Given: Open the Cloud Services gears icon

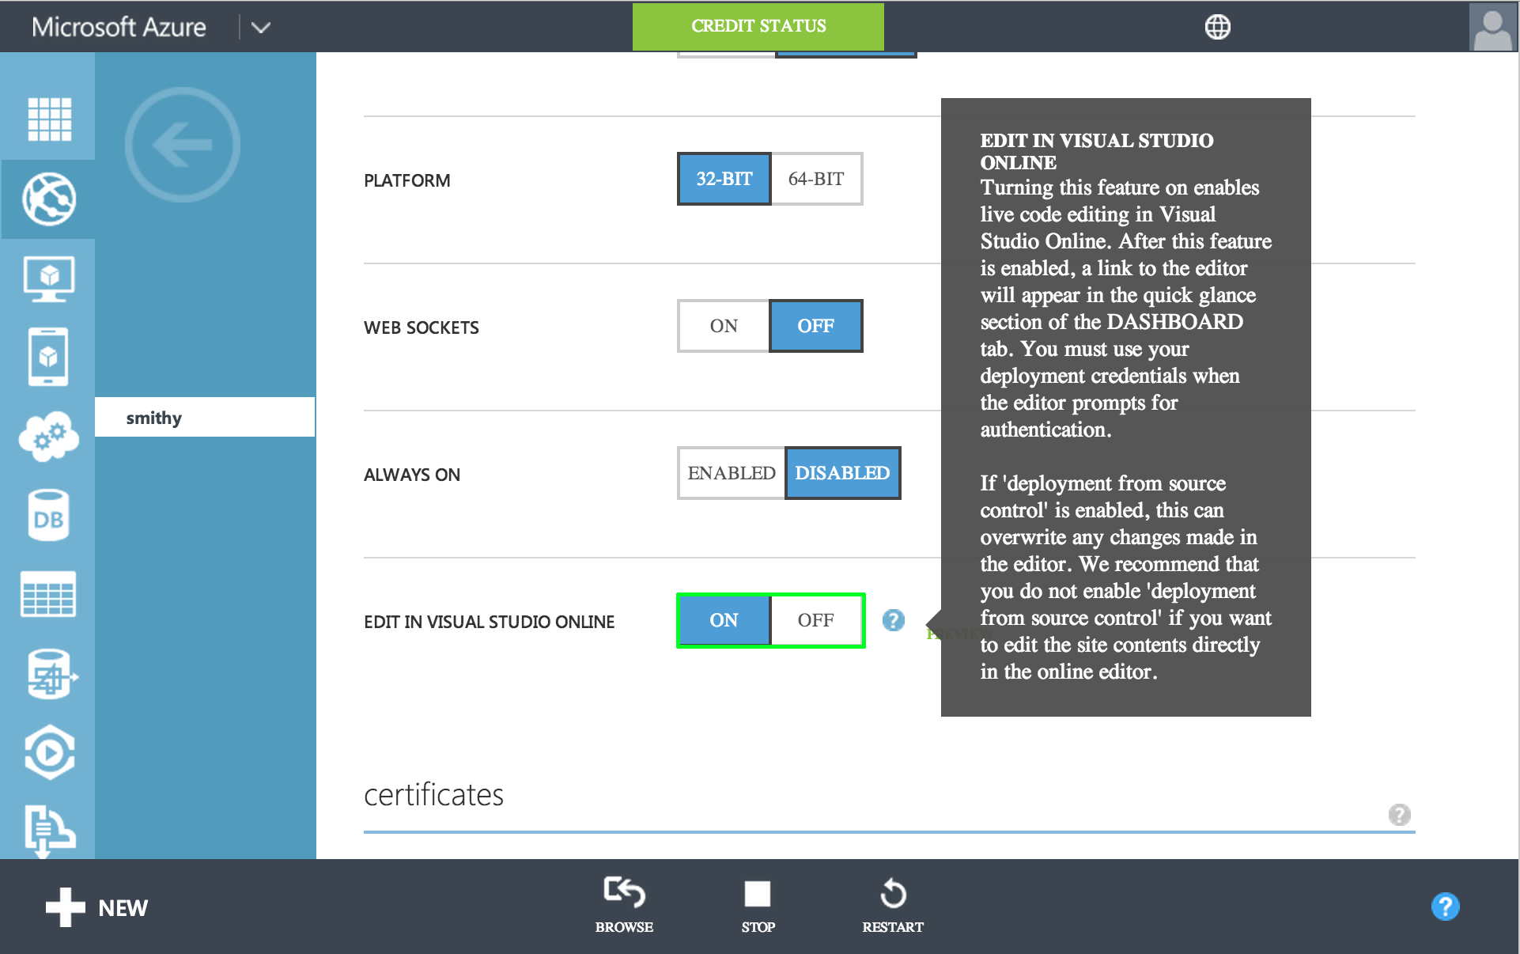Looking at the screenshot, I should [49, 436].
